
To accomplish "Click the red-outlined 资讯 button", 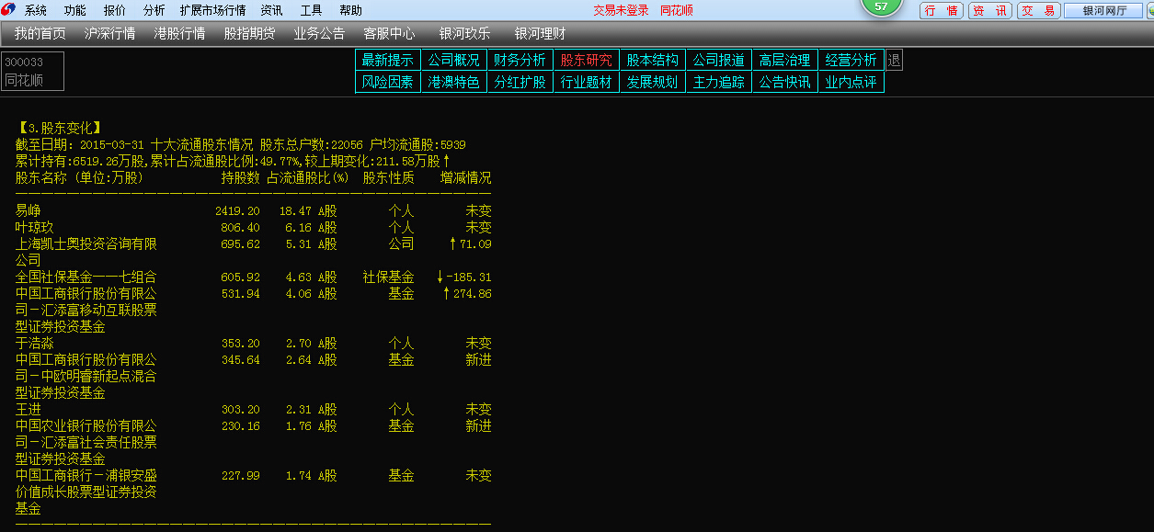I will [990, 10].
